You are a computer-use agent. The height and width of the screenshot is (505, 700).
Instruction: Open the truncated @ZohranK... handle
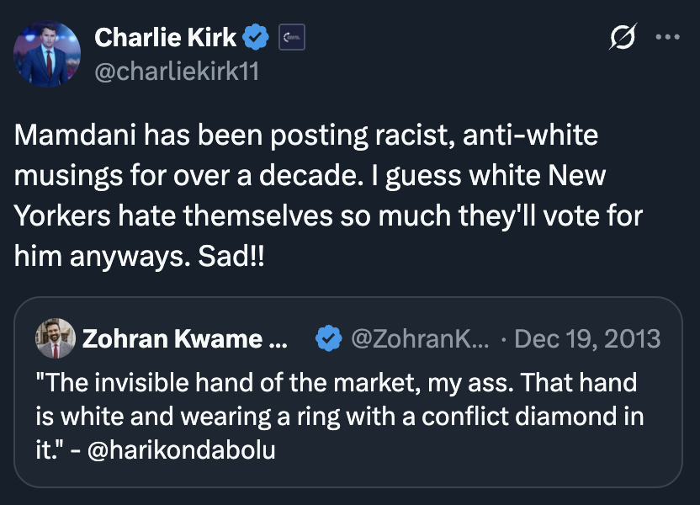click(x=419, y=339)
